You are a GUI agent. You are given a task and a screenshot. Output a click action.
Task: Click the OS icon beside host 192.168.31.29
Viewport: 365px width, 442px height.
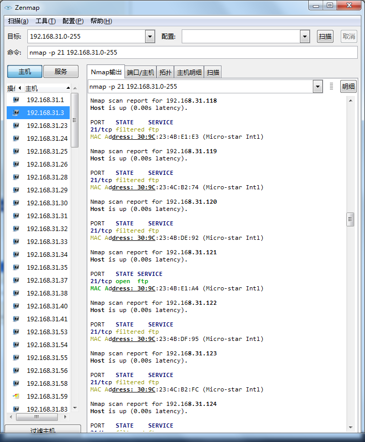tap(17, 190)
